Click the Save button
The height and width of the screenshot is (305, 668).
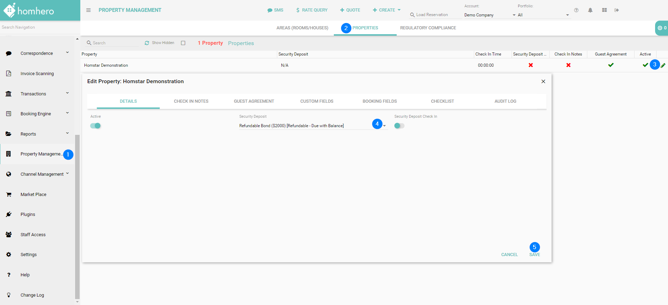[x=534, y=255]
